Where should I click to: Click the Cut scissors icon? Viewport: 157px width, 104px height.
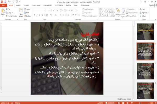point(7,9)
